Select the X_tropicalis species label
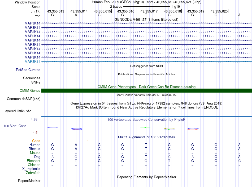Viewport: 252px width, 187px height. pyautogui.click(x=31, y=169)
